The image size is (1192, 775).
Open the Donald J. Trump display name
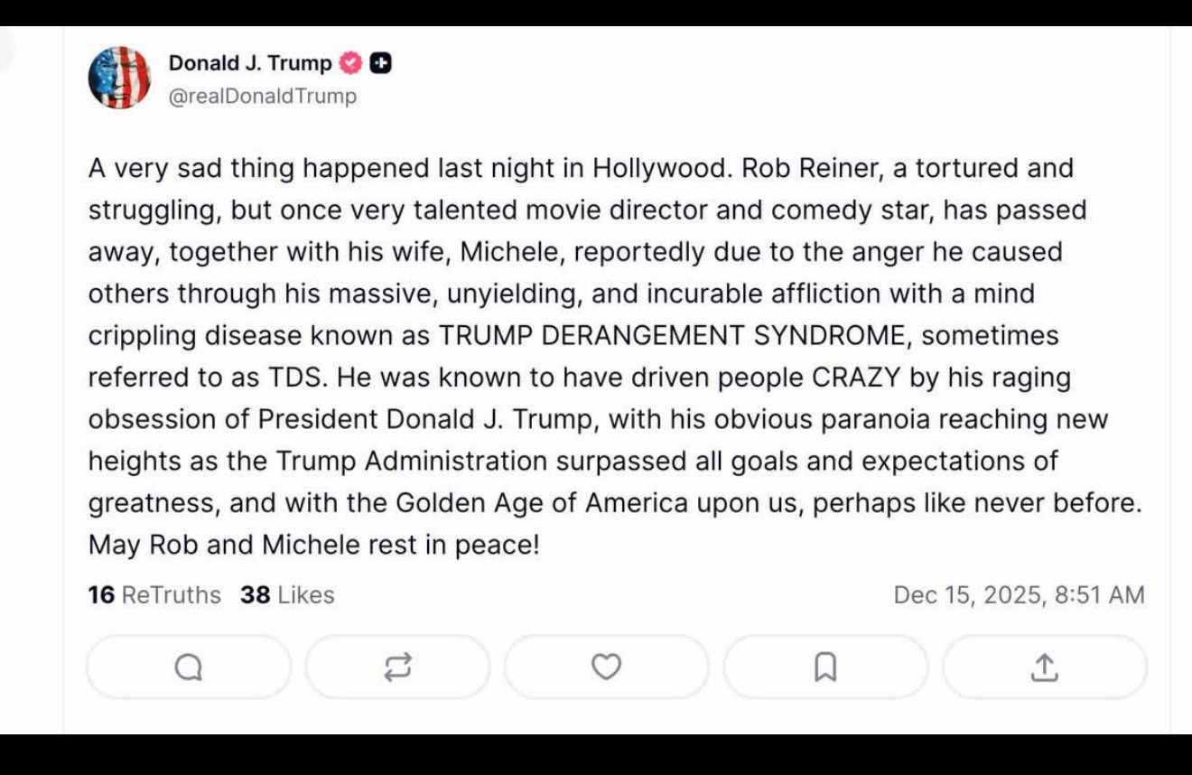tap(250, 63)
